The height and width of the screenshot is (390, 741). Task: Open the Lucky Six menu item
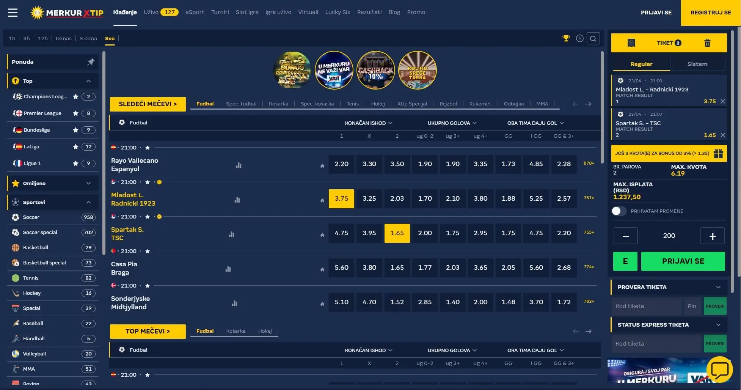[338, 12]
